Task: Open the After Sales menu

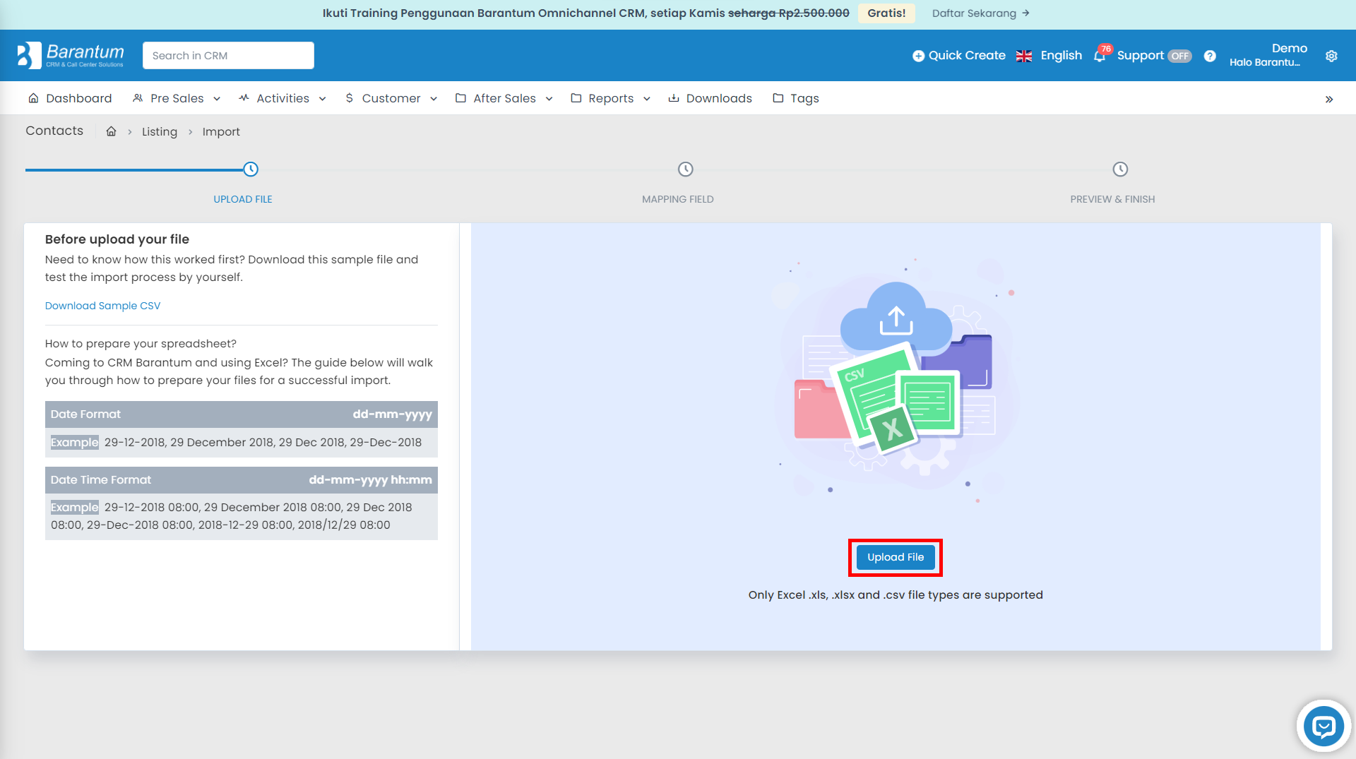Action: [x=504, y=98]
